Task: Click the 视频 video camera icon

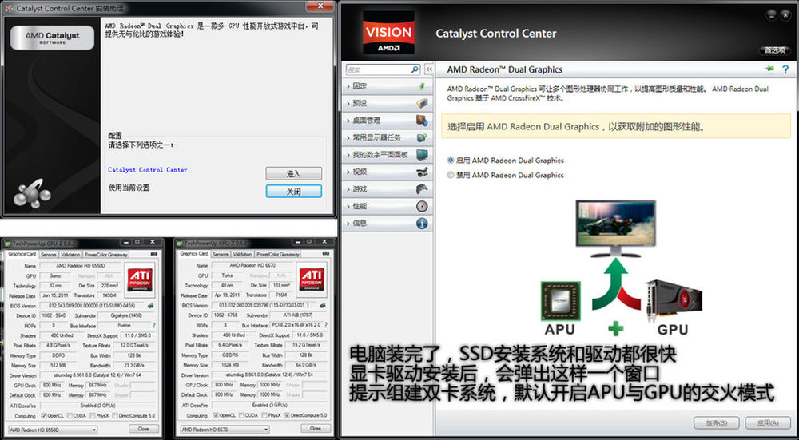Action: (422, 172)
